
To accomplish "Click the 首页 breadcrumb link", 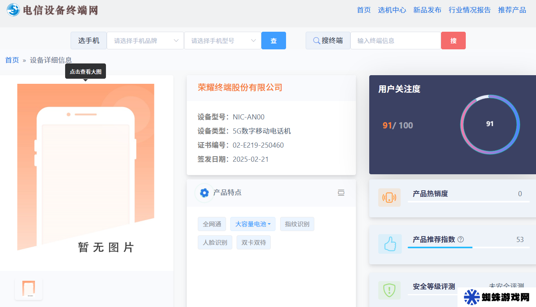I will point(12,60).
